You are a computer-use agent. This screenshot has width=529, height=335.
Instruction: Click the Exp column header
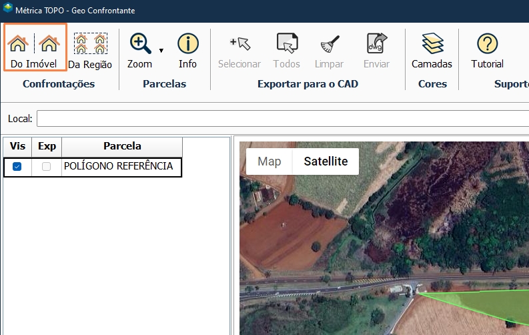[x=47, y=146]
